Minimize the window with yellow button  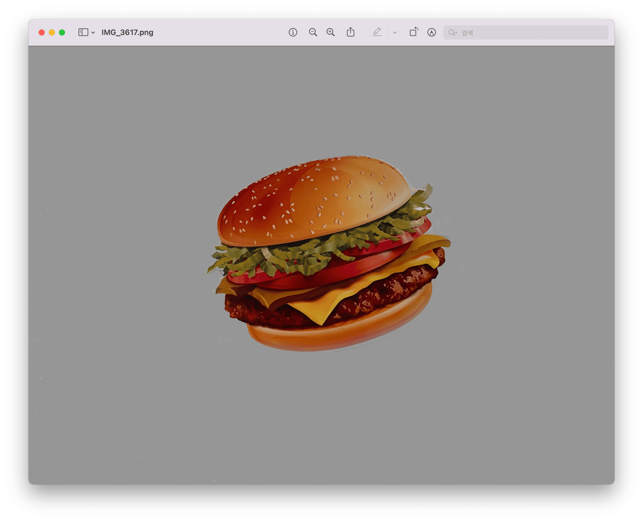tap(52, 32)
